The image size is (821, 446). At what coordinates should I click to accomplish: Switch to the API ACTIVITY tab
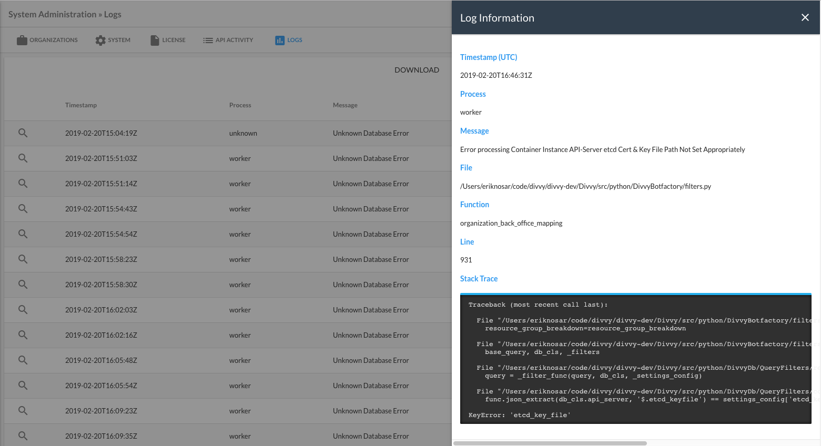228,40
